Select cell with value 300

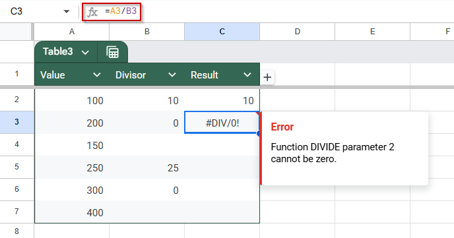pos(72,190)
